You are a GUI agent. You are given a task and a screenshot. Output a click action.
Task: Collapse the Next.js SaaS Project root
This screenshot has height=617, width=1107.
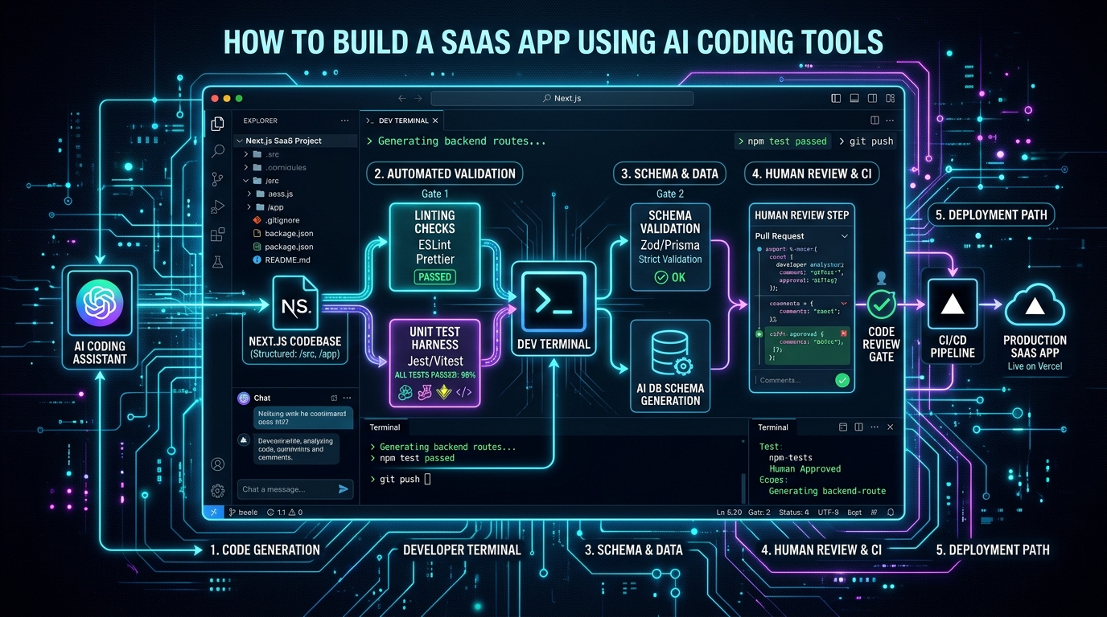pyautogui.click(x=239, y=141)
